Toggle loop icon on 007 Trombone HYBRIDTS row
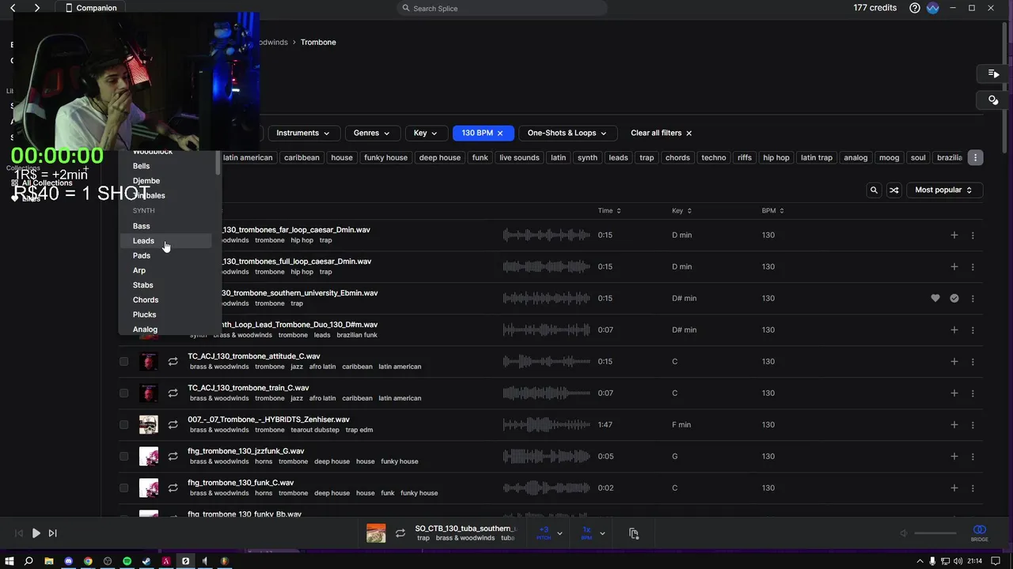This screenshot has height=569, width=1013. (x=173, y=424)
